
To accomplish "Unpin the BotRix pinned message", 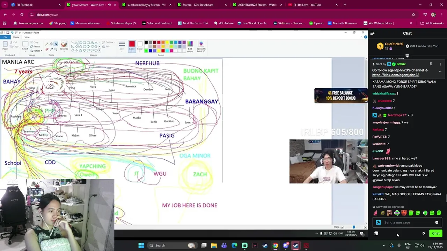I will (431, 64).
